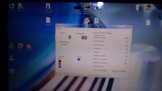This screenshot has height=91, width=162.
Task: Open the black image file Новый рисунок.jpg
Action: pos(77,8)
